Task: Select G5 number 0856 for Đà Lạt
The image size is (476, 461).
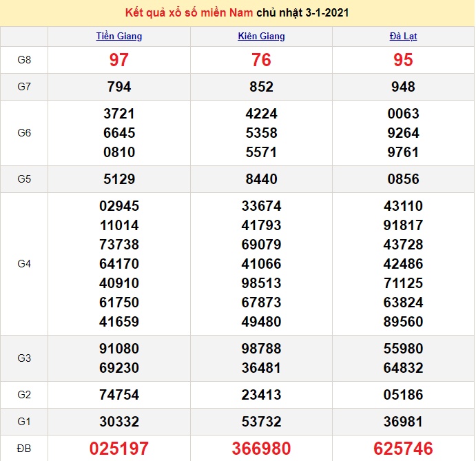Action: pyautogui.click(x=403, y=179)
